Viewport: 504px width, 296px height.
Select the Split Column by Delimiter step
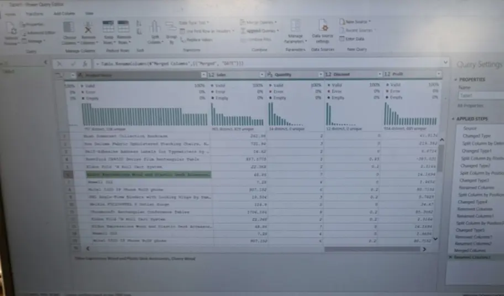pyautogui.click(x=482, y=144)
